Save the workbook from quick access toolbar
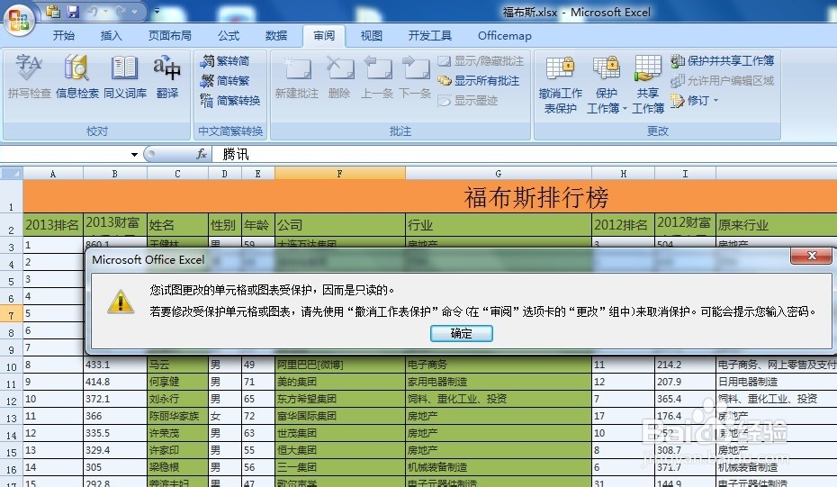Viewport: 837px width, 487px height. [x=73, y=11]
